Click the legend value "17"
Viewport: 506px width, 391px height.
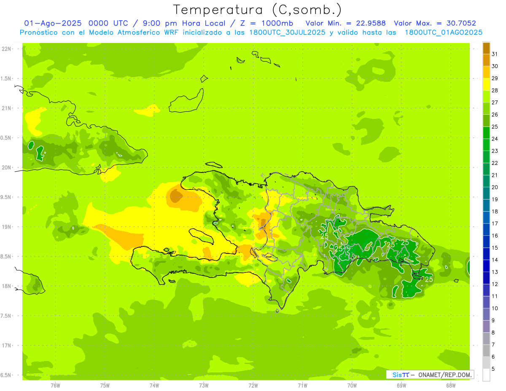pos(495,224)
